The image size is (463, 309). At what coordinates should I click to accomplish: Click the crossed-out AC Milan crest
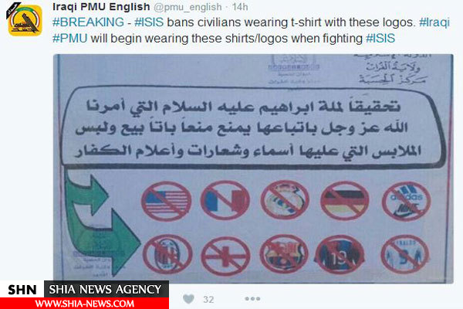[x=167, y=254]
